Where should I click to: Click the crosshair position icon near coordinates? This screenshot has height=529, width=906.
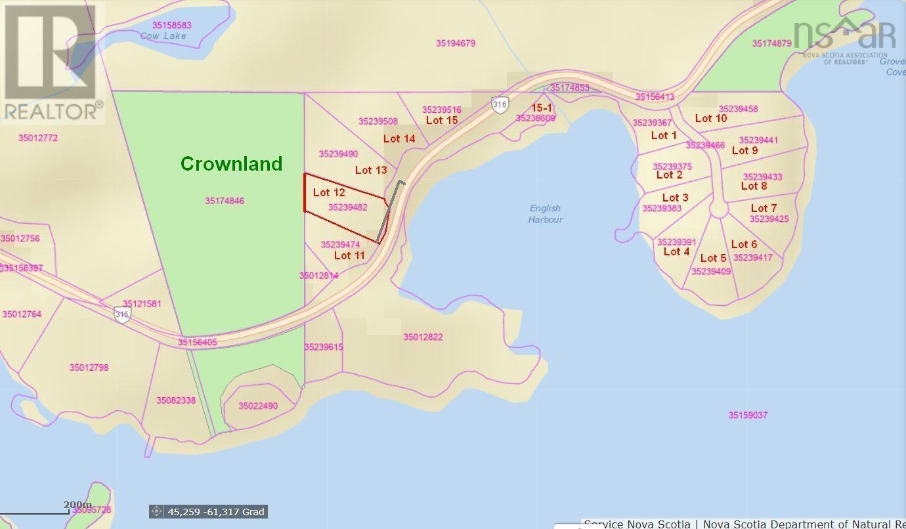(x=156, y=511)
